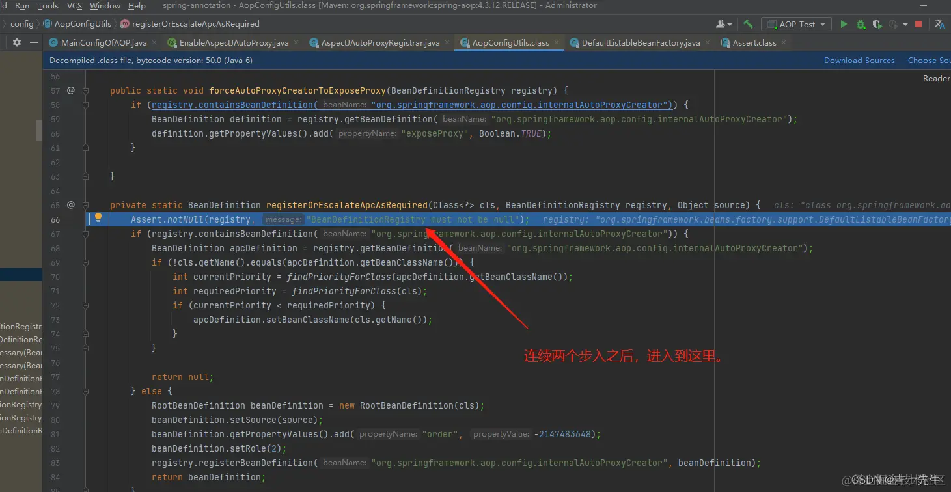The image size is (951, 492).
Task: Open the user account icon menu
Action: tap(723, 24)
